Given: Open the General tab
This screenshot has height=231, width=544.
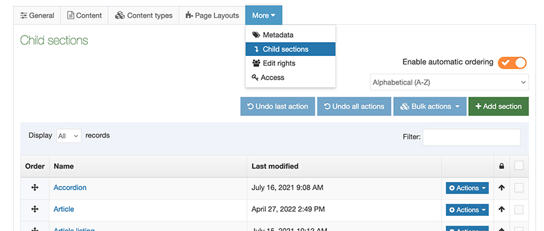Looking at the screenshot, I should click(x=37, y=16).
